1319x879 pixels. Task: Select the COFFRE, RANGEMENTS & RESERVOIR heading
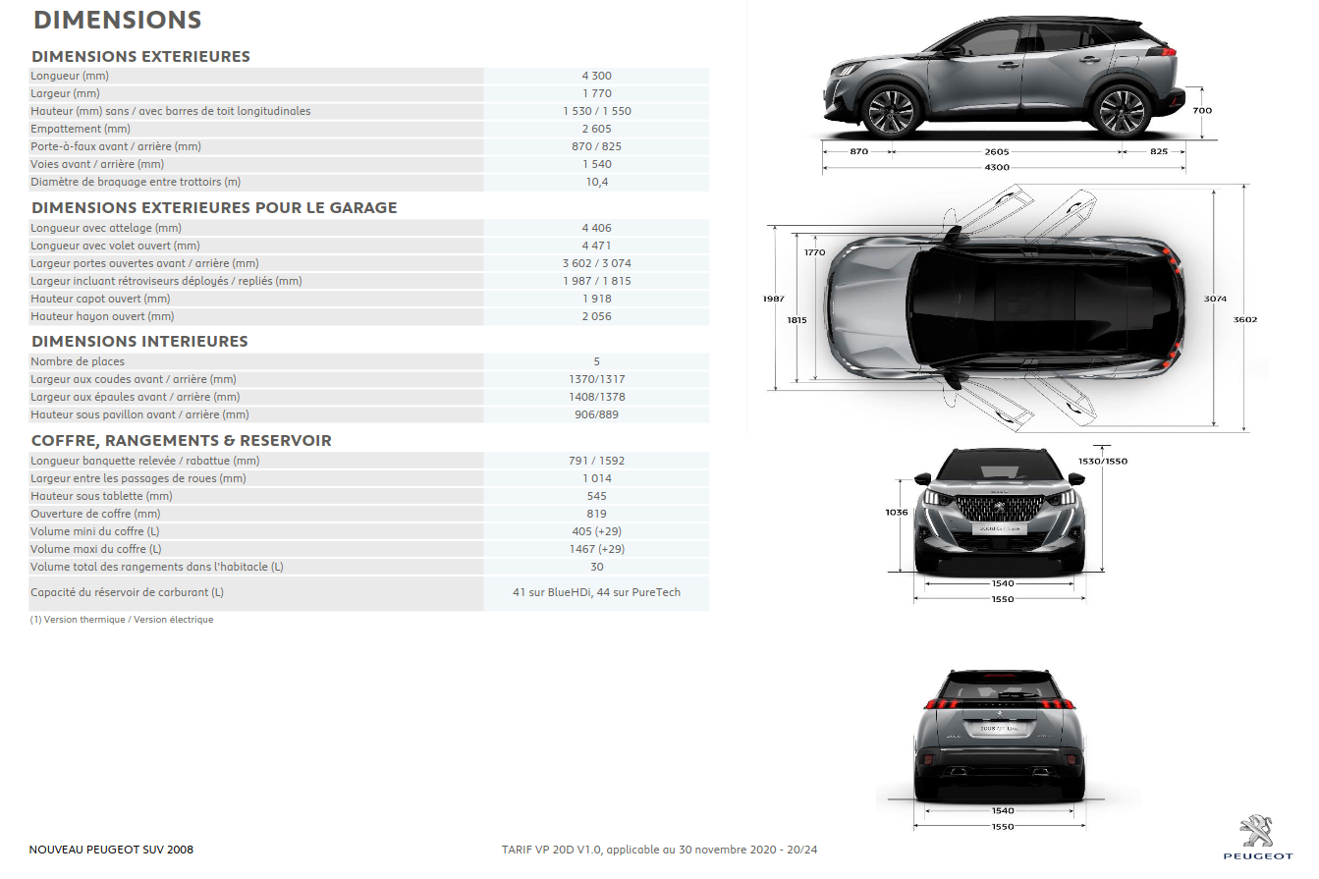point(182,441)
